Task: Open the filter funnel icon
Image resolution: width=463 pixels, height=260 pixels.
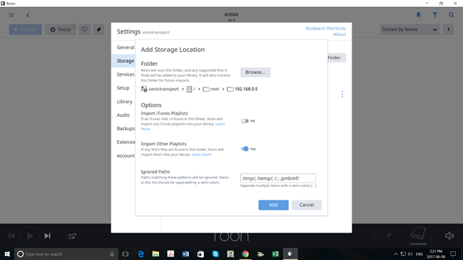Action: coord(435,15)
